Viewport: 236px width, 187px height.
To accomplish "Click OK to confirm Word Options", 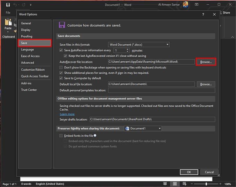I will [189, 172].
